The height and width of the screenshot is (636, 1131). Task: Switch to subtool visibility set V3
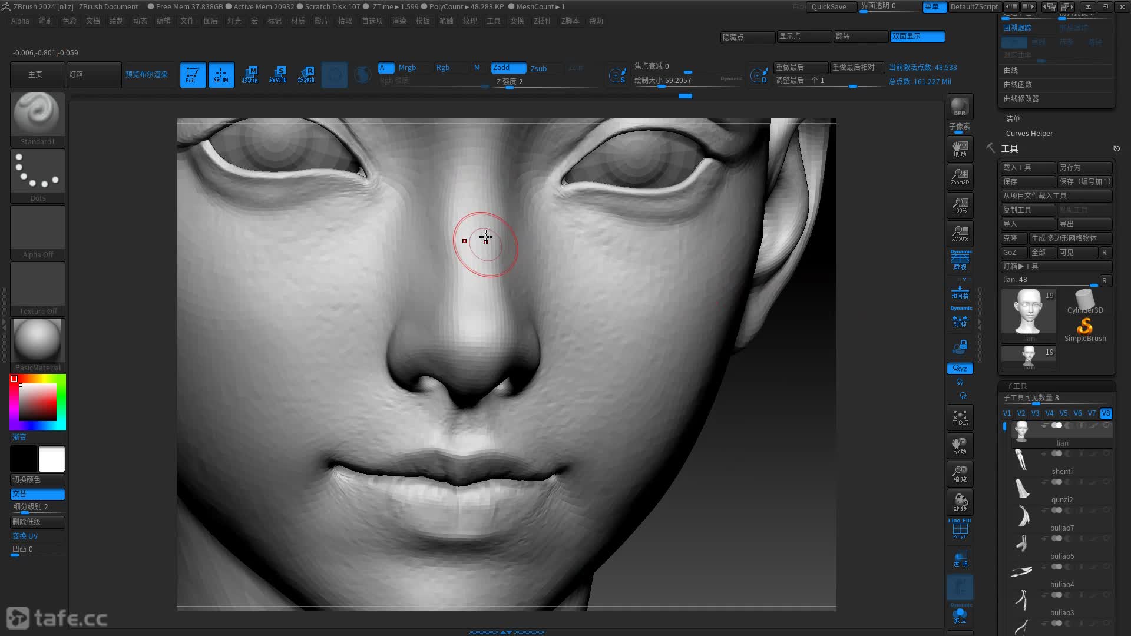[1035, 413]
